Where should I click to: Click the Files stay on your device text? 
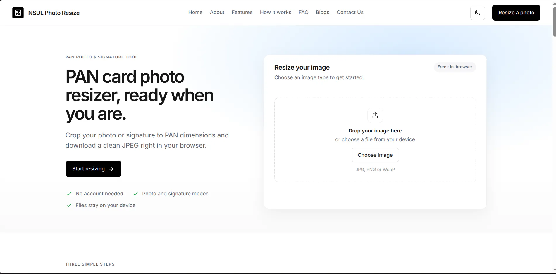[106, 205]
